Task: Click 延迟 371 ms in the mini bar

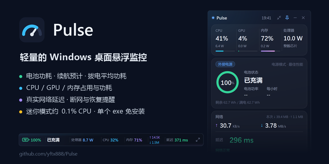Action: (x=177, y=140)
